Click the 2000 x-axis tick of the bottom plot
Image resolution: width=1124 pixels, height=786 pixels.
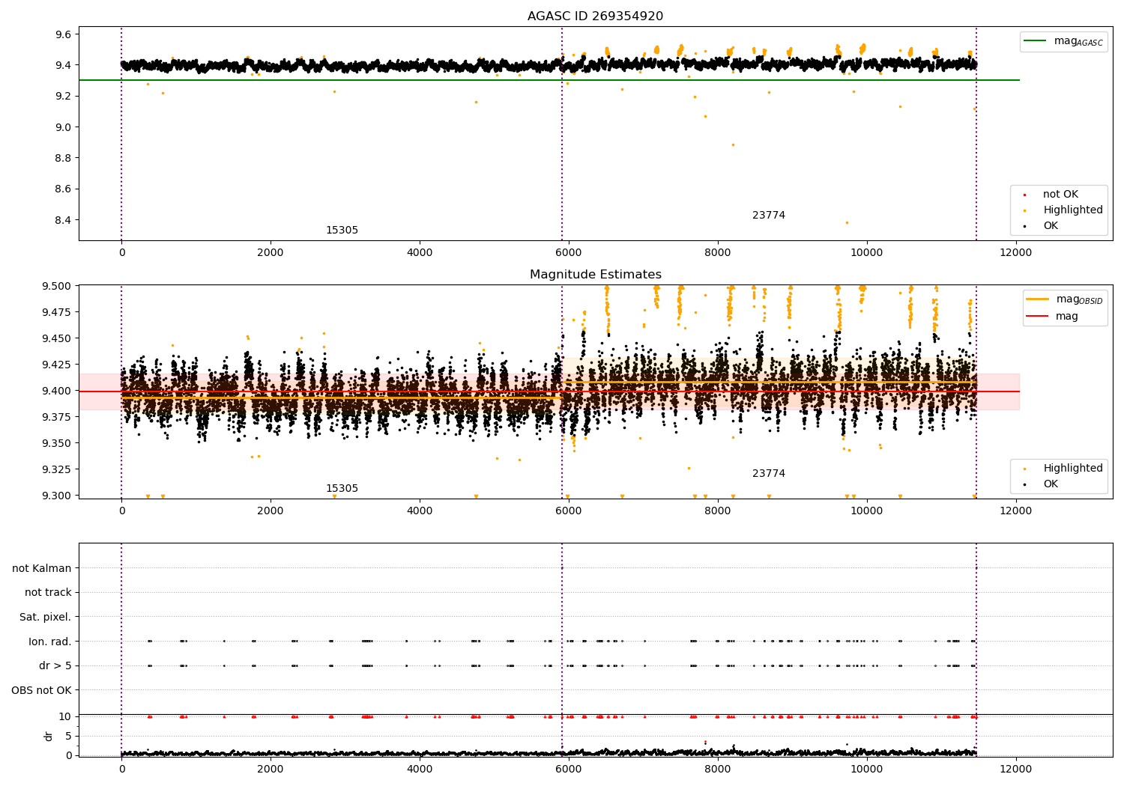point(271,769)
